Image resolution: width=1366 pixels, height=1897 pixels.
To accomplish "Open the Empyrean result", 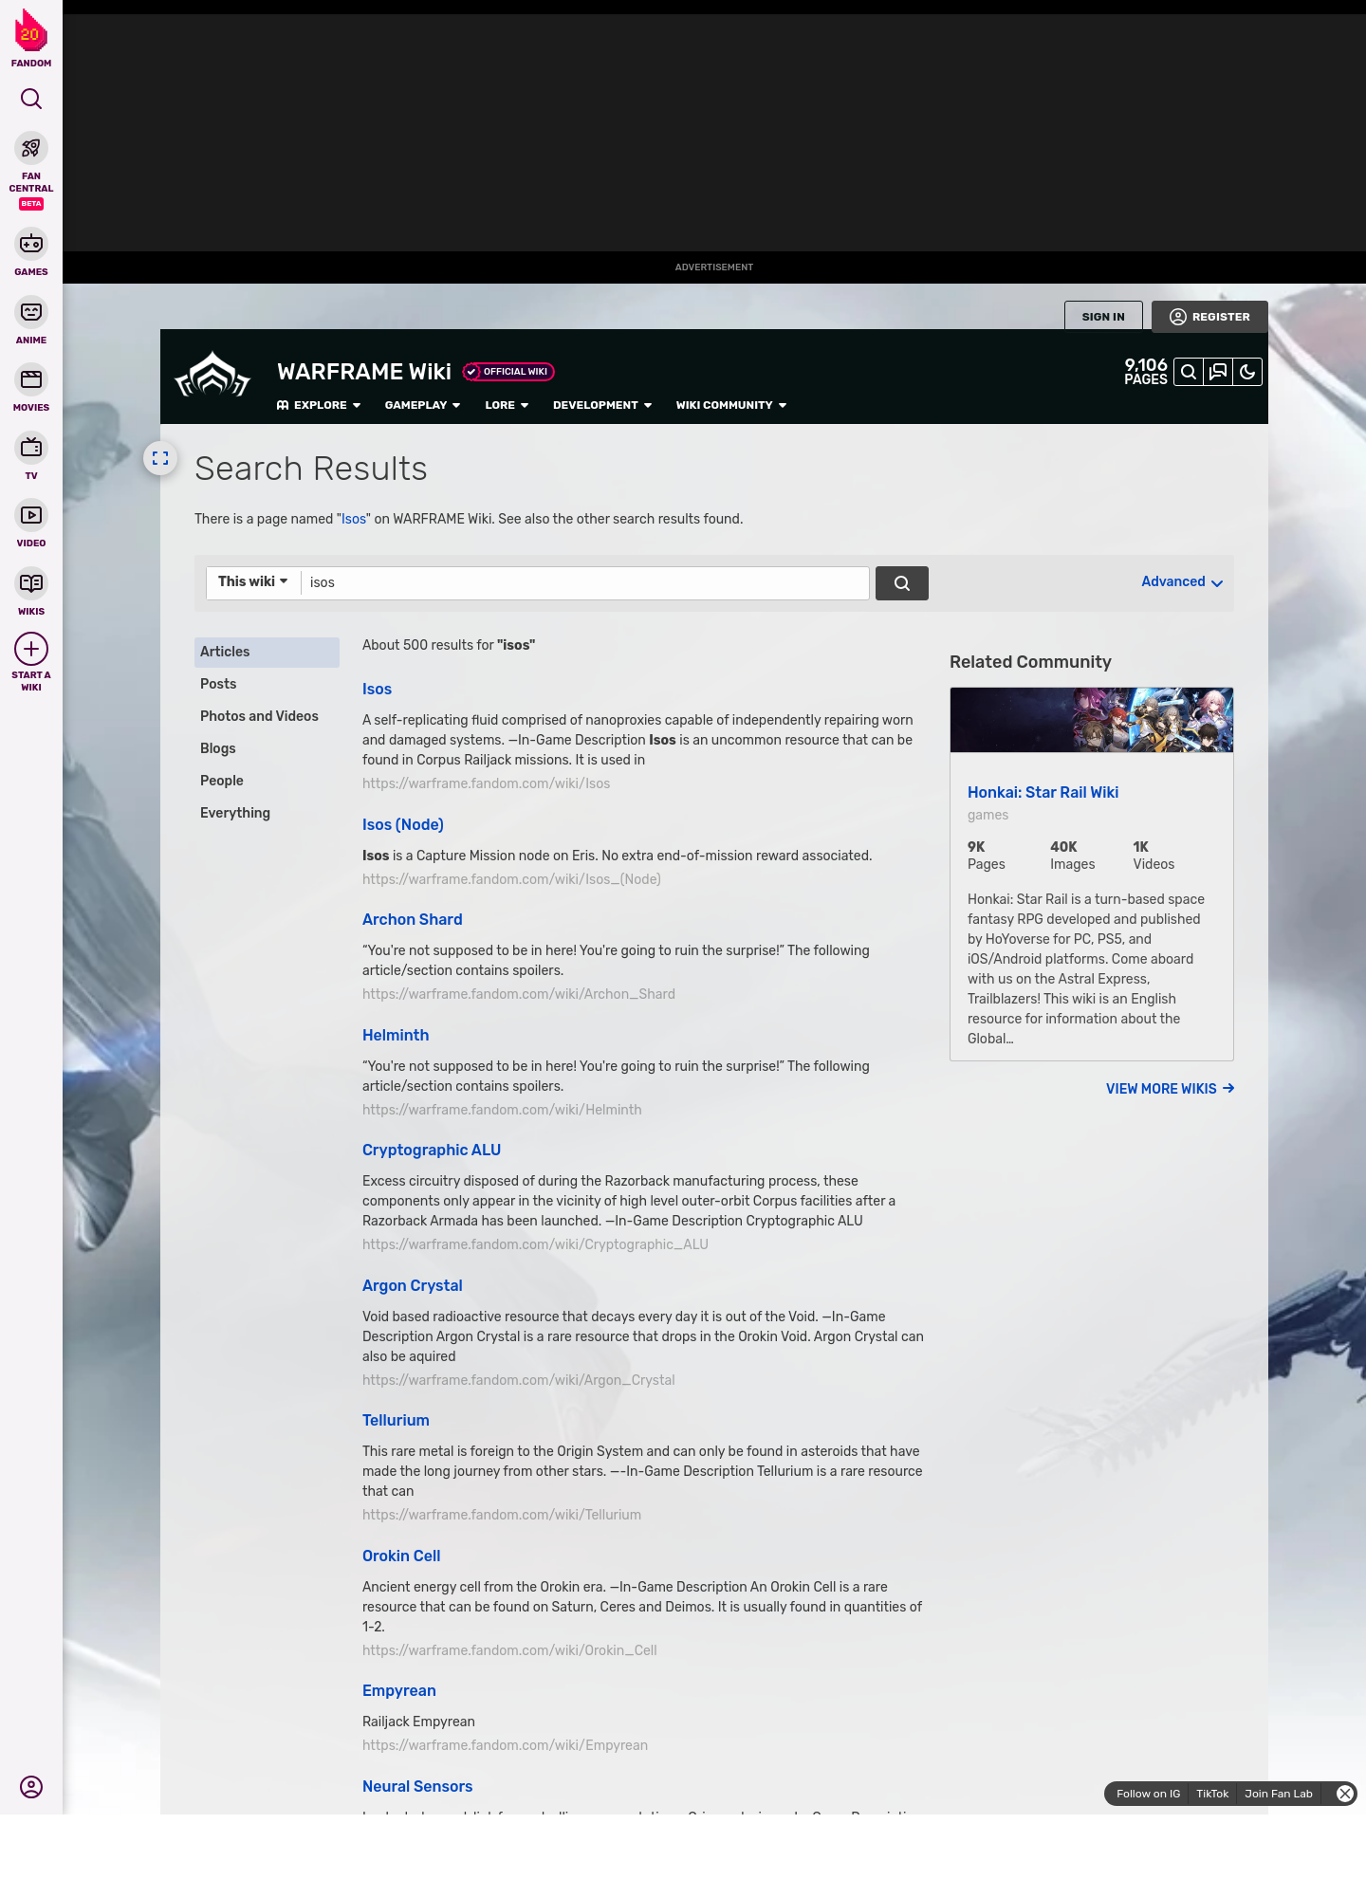I will pyautogui.click(x=399, y=1691).
